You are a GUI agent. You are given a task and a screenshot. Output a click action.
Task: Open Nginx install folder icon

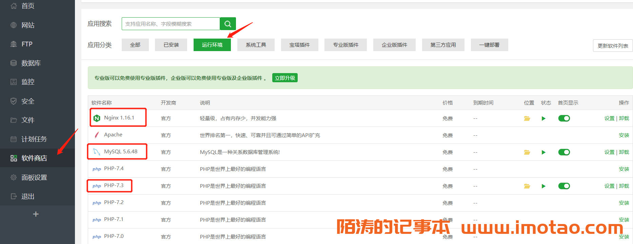(527, 118)
